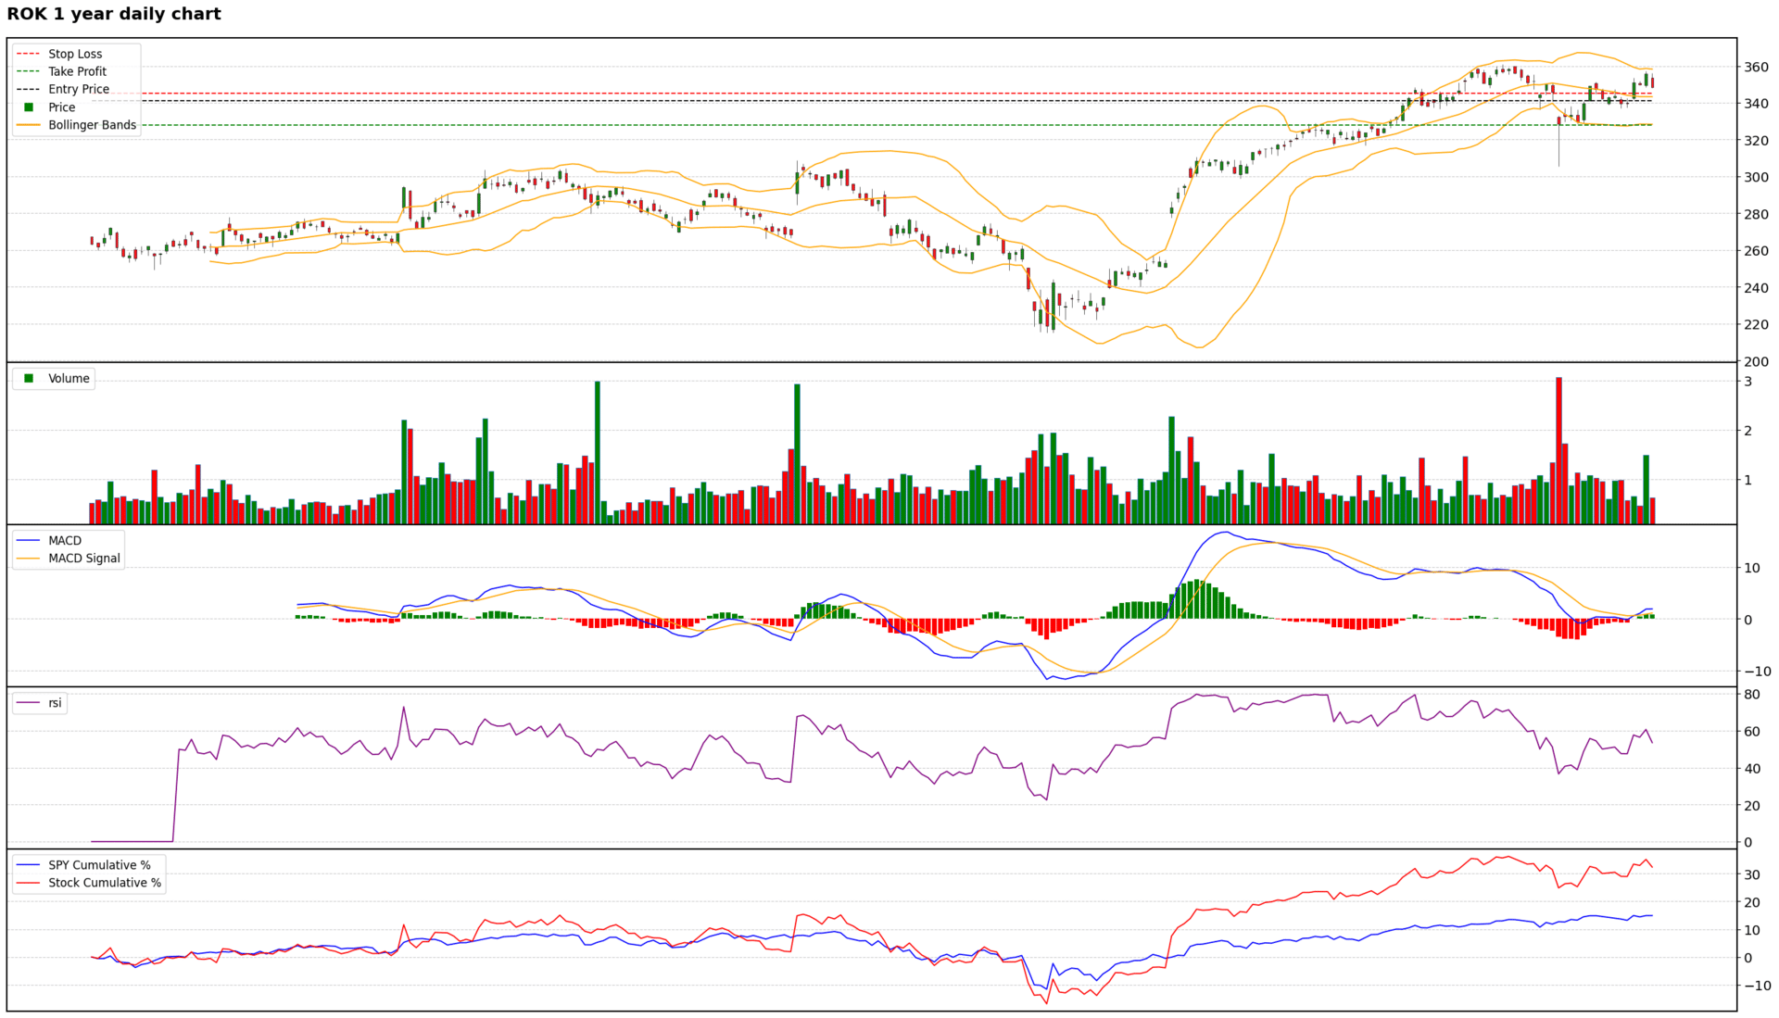Click the green Price legend marker

(x=29, y=107)
